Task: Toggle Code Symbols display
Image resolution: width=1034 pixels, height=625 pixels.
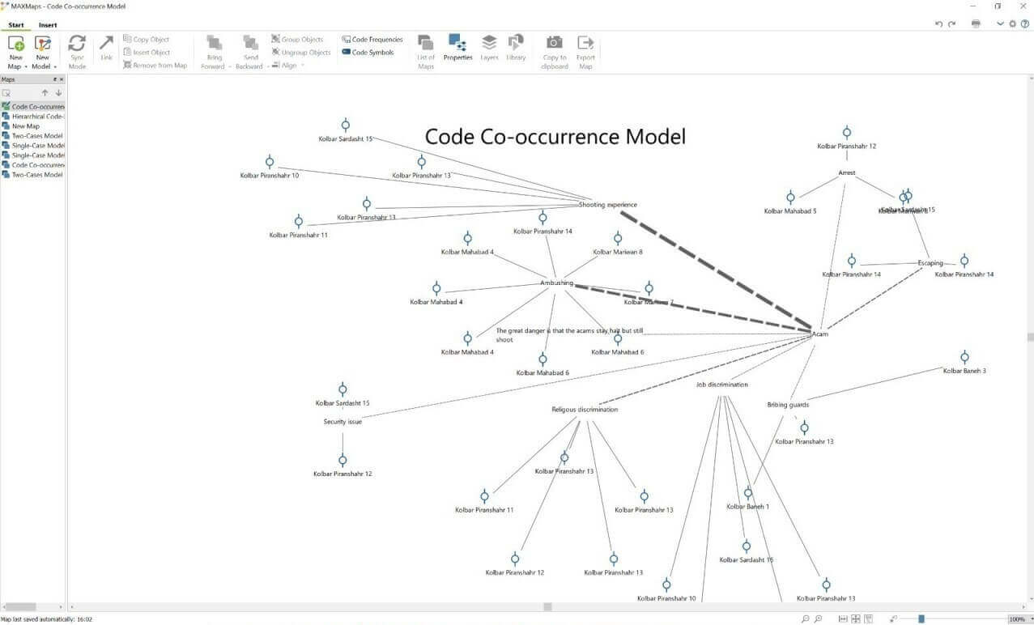Action: point(368,53)
